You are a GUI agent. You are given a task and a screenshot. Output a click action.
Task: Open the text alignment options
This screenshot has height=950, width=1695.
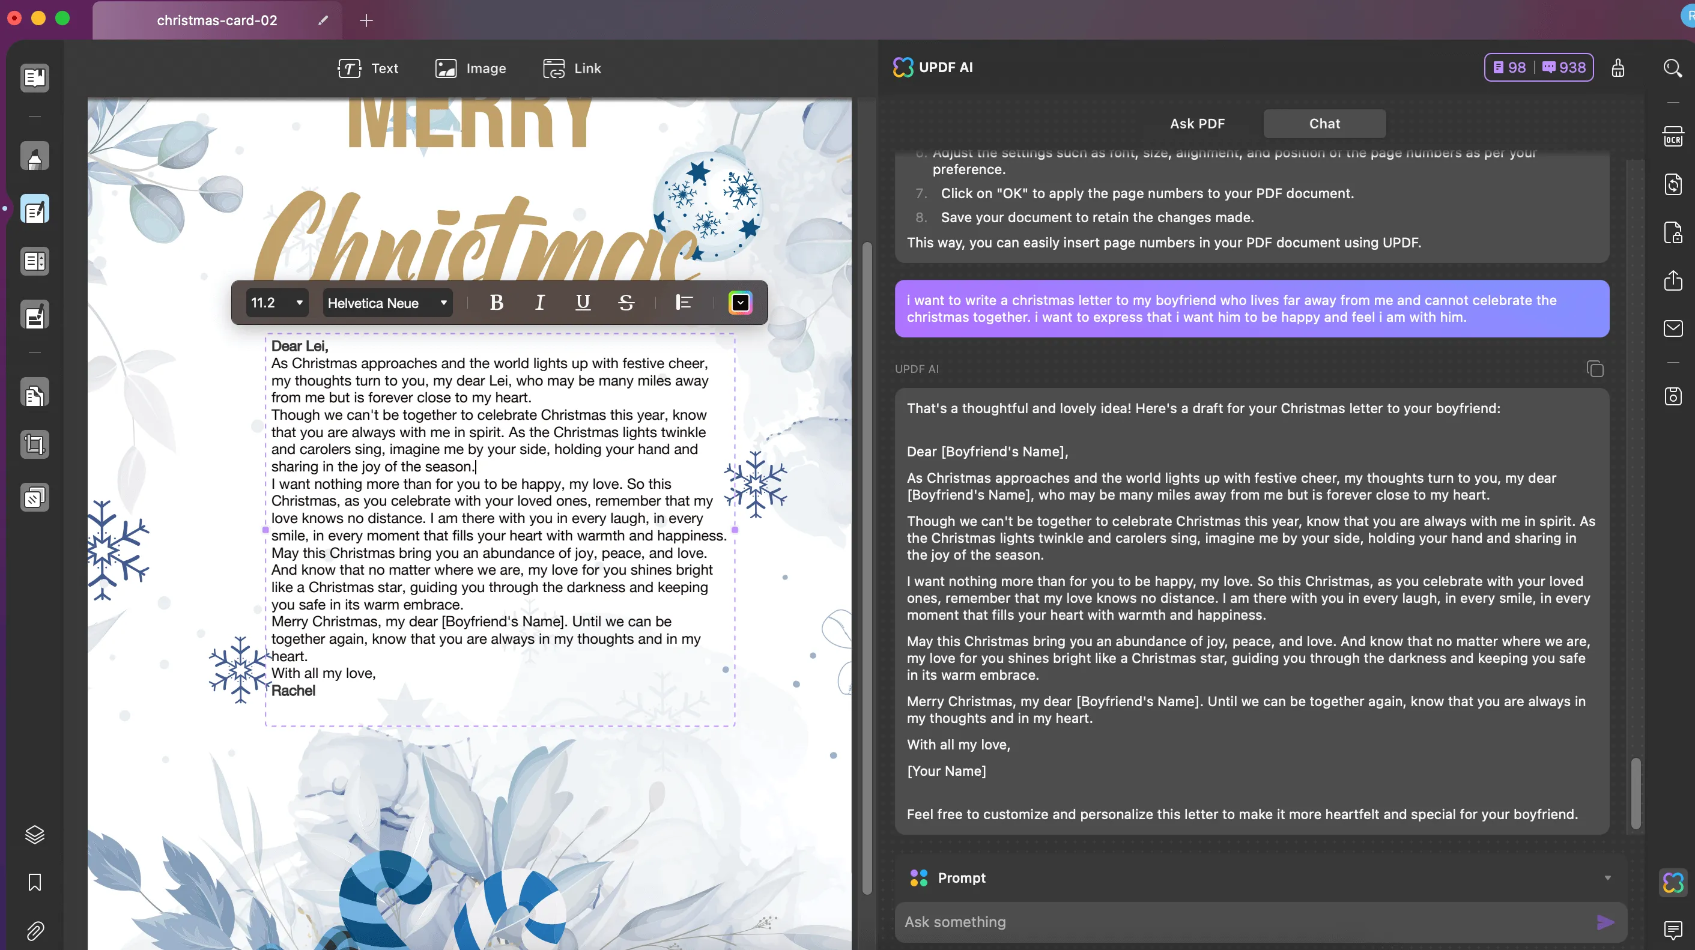click(x=684, y=303)
